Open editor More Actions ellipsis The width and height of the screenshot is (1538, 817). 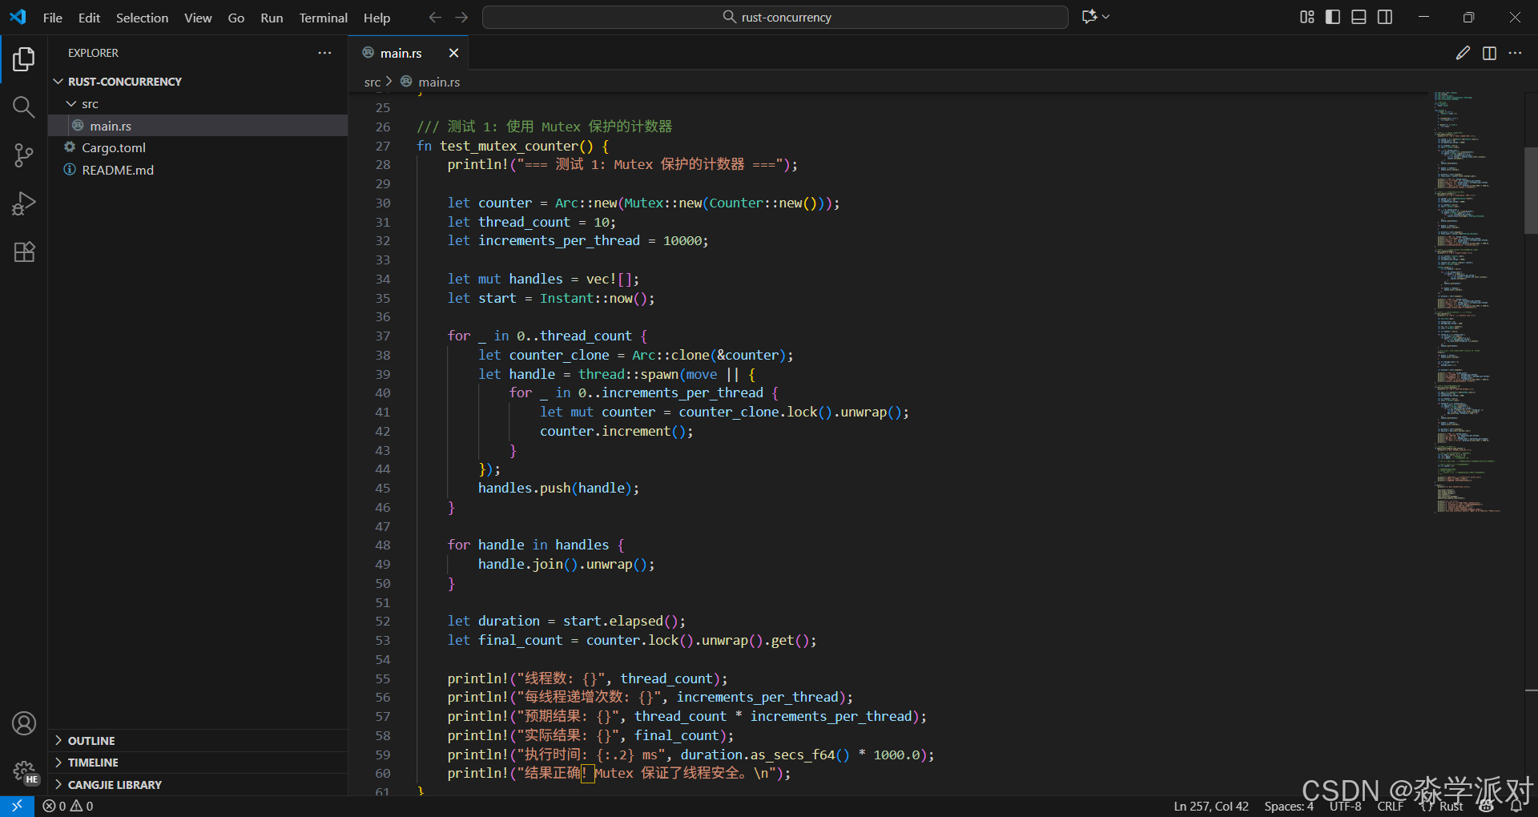point(1515,53)
